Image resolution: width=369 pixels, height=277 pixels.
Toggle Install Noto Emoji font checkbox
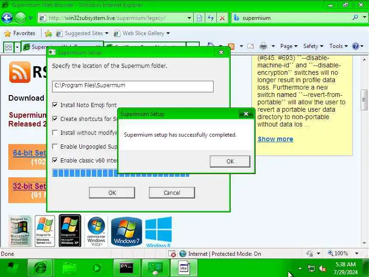pos(55,105)
